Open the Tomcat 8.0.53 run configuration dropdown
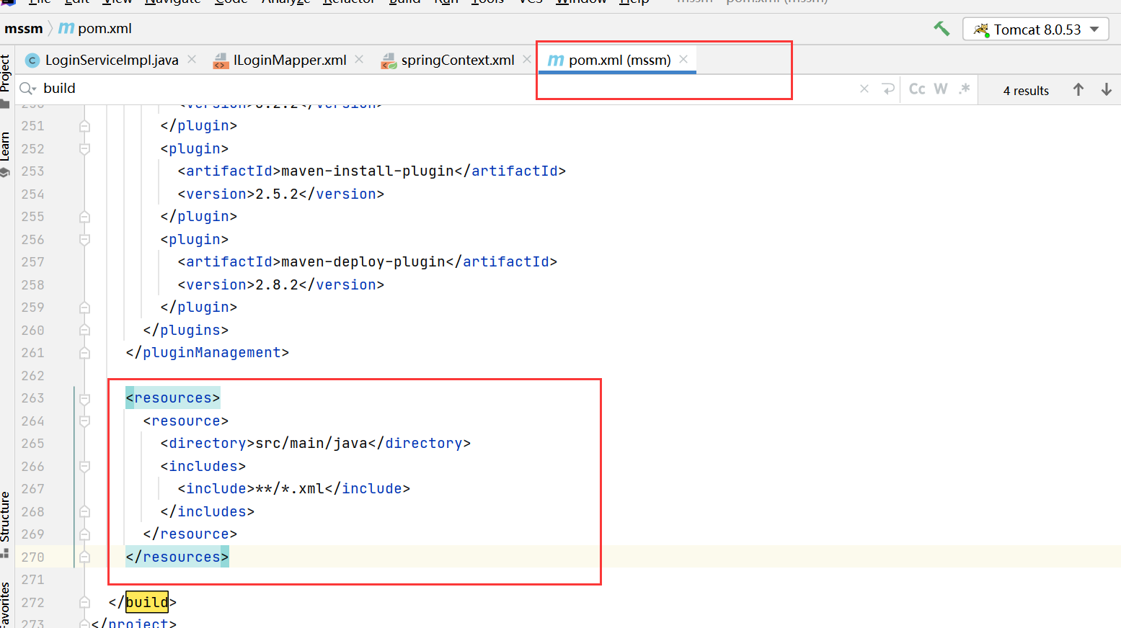This screenshot has height=628, width=1121. (1093, 30)
